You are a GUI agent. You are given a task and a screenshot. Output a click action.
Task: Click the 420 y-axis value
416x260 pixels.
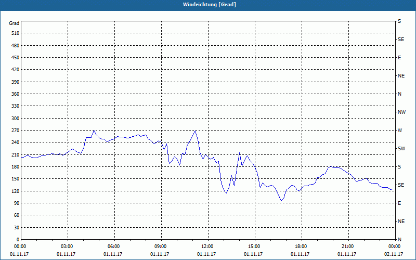(16, 70)
